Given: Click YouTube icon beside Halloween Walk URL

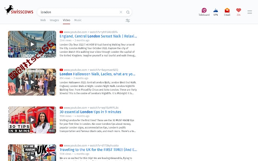Looking at the screenshot, I should pos(61,70).
